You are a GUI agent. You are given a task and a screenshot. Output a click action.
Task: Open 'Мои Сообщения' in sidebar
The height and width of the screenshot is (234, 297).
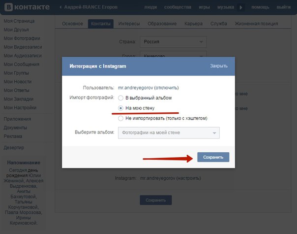point(22,65)
